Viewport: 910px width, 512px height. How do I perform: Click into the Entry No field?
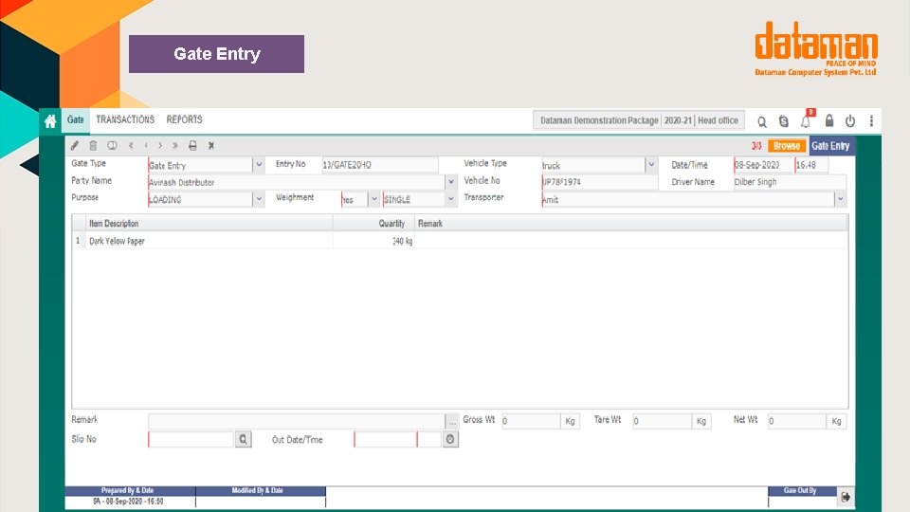tap(379, 165)
